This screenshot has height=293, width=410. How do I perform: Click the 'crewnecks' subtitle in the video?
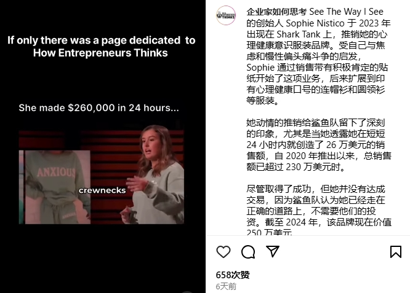pyautogui.click(x=102, y=190)
